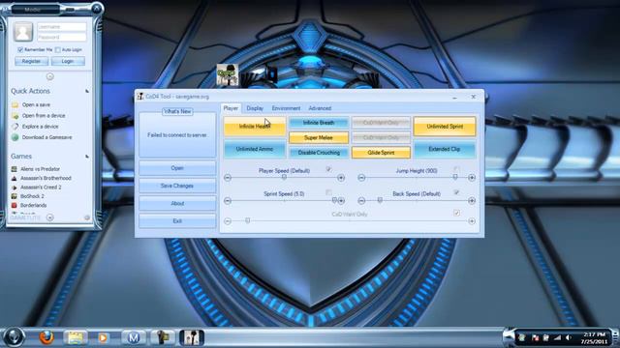Toggle the Jump Height checkbox
Screen dimensions: 620x348
(x=456, y=169)
